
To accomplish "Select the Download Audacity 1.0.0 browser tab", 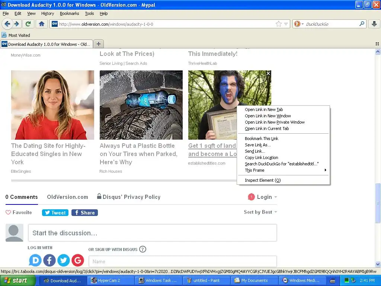I will [x=47, y=44].
